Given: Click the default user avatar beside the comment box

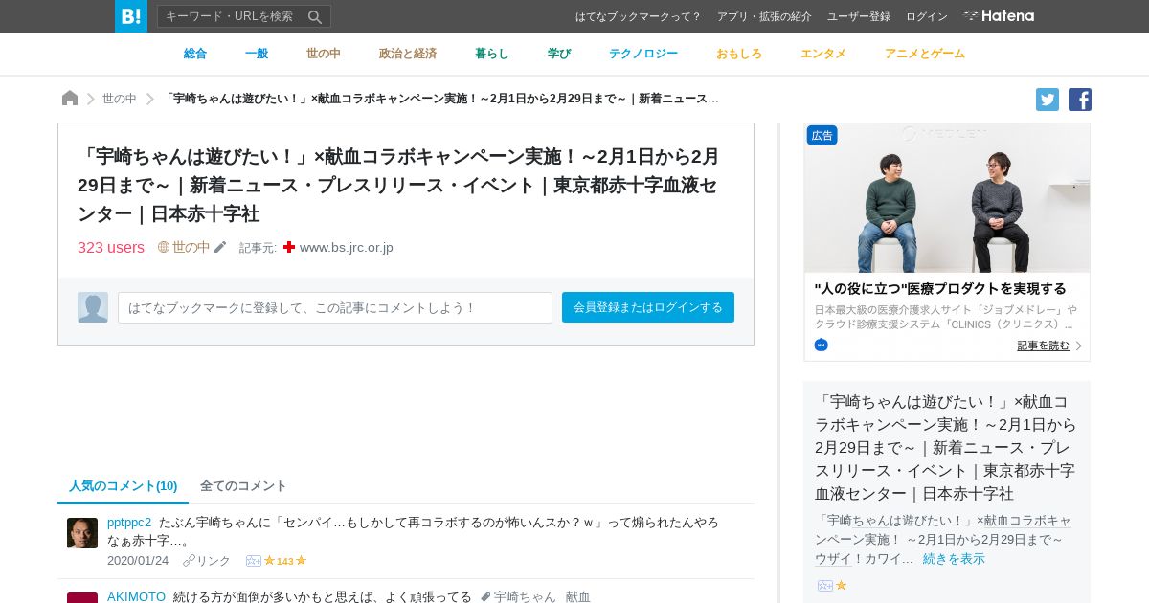Looking at the screenshot, I should (x=93, y=307).
